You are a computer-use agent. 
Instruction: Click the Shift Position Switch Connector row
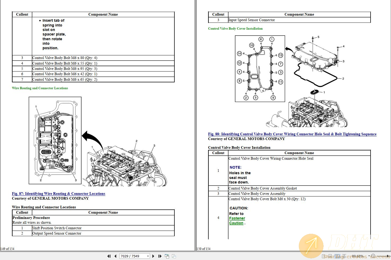click(x=93, y=228)
